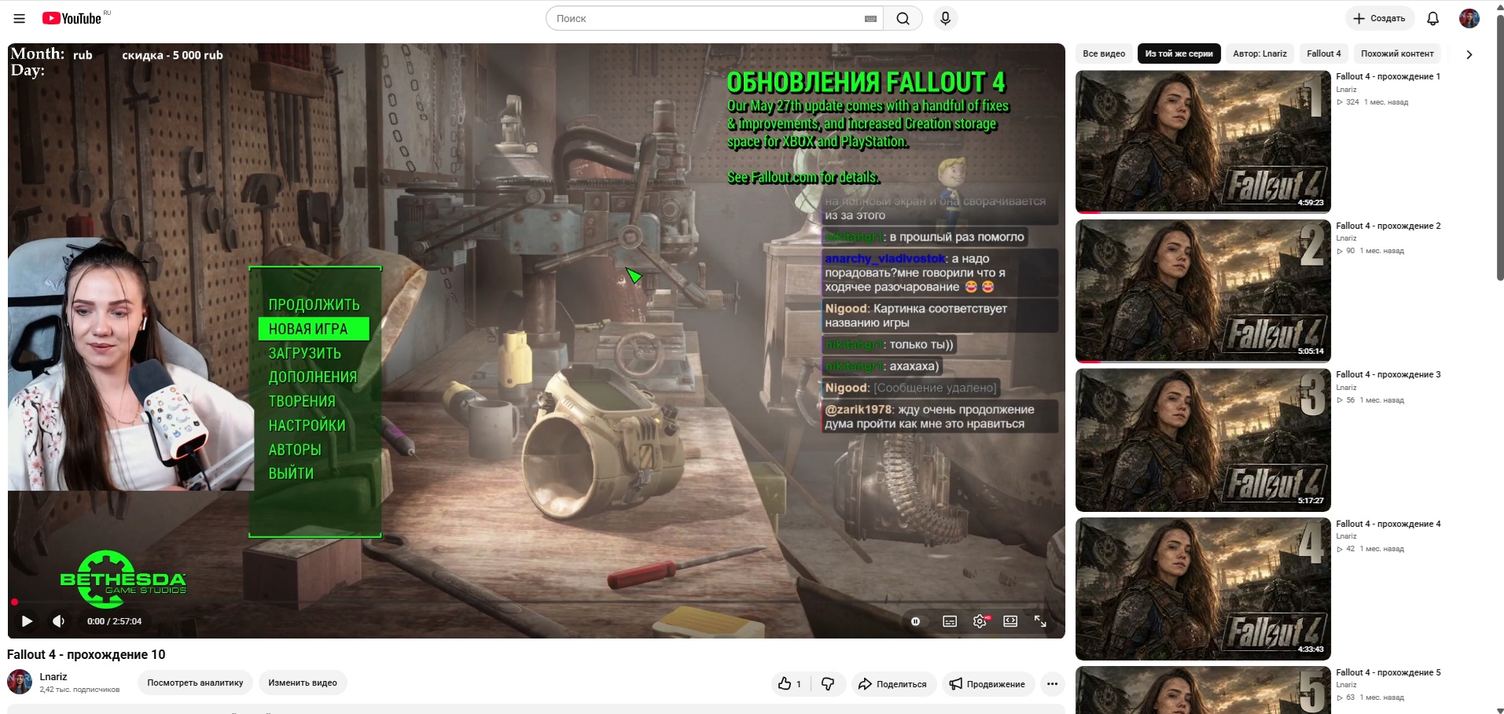This screenshot has width=1504, height=714.
Task: Open thumbnail of Fallout 4 - прохождение 1
Action: coord(1203,142)
